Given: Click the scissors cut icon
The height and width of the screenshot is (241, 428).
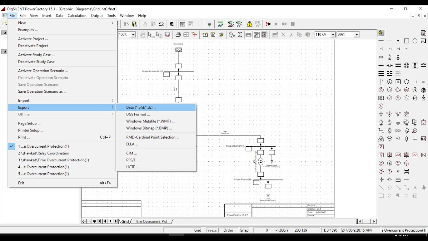Looking at the screenshot, I should coord(291,34).
